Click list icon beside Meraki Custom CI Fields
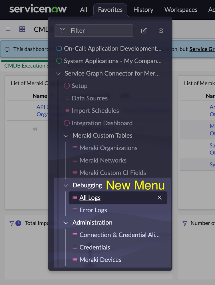The height and width of the screenshot is (285, 215). (x=75, y=173)
